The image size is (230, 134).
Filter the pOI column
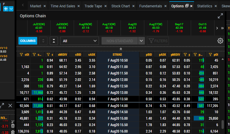[x=210, y=55]
